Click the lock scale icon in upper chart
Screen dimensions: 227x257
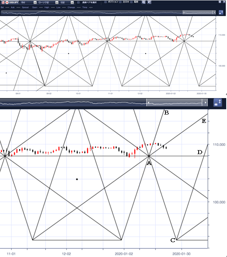tap(221, 12)
